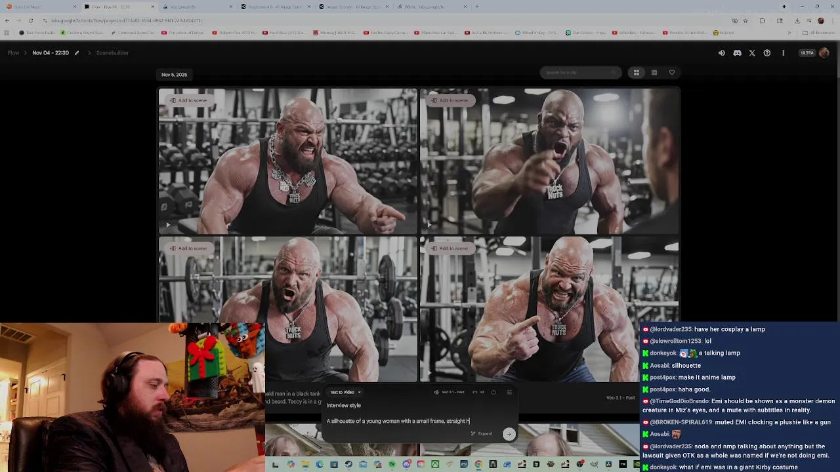Click the 'Interview style' prompt line
The image size is (840, 472).
click(344, 405)
